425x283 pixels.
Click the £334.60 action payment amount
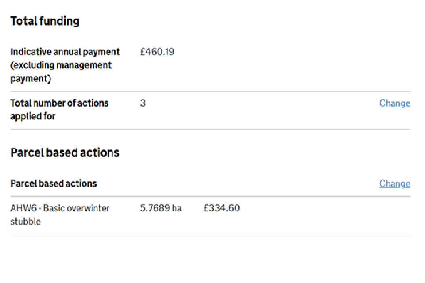[x=221, y=208]
